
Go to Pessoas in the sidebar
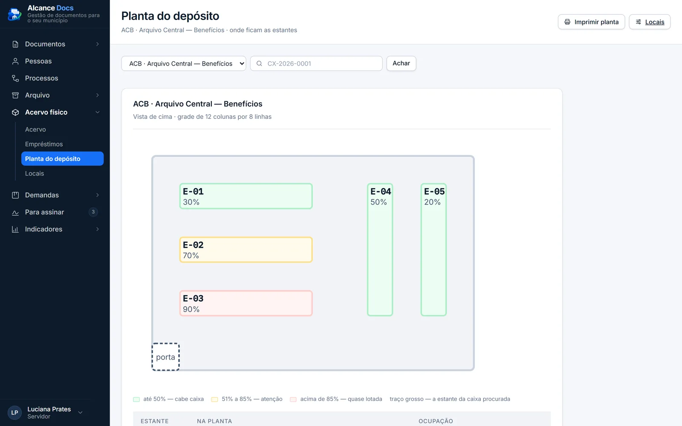(55, 61)
